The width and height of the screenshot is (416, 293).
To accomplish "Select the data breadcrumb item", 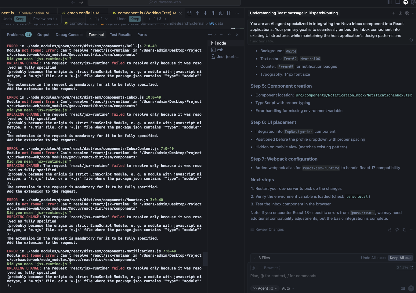I will coord(216,24).
